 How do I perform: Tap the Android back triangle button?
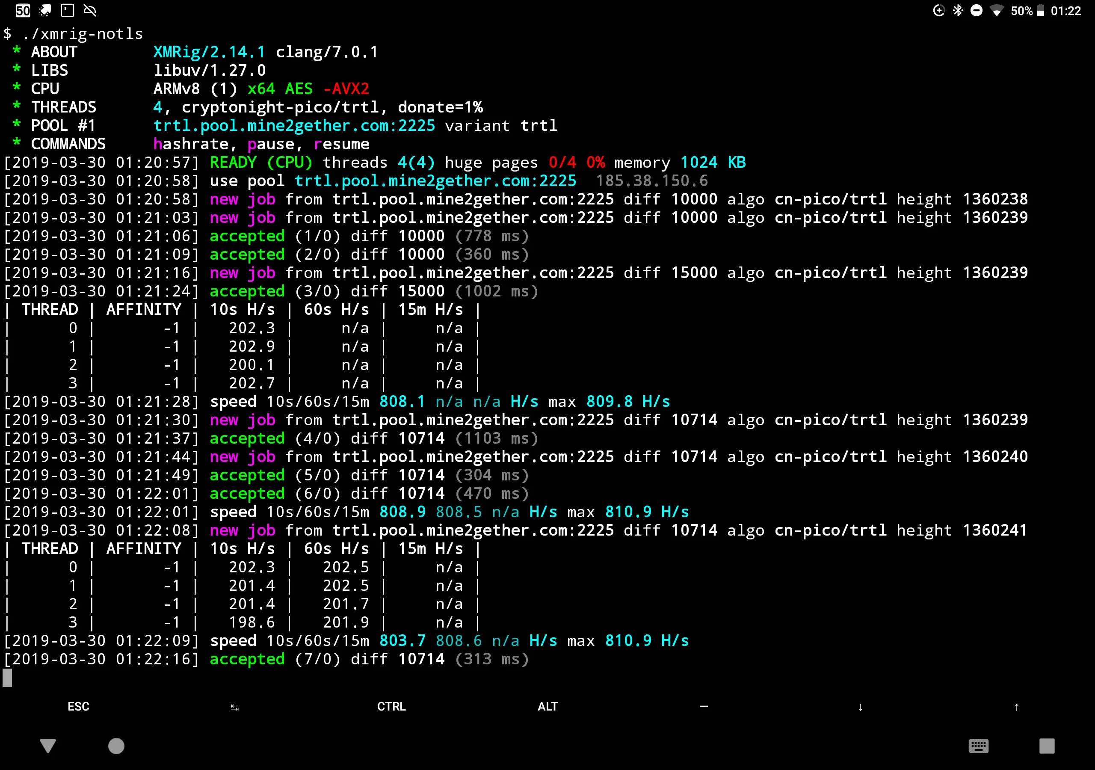click(47, 746)
